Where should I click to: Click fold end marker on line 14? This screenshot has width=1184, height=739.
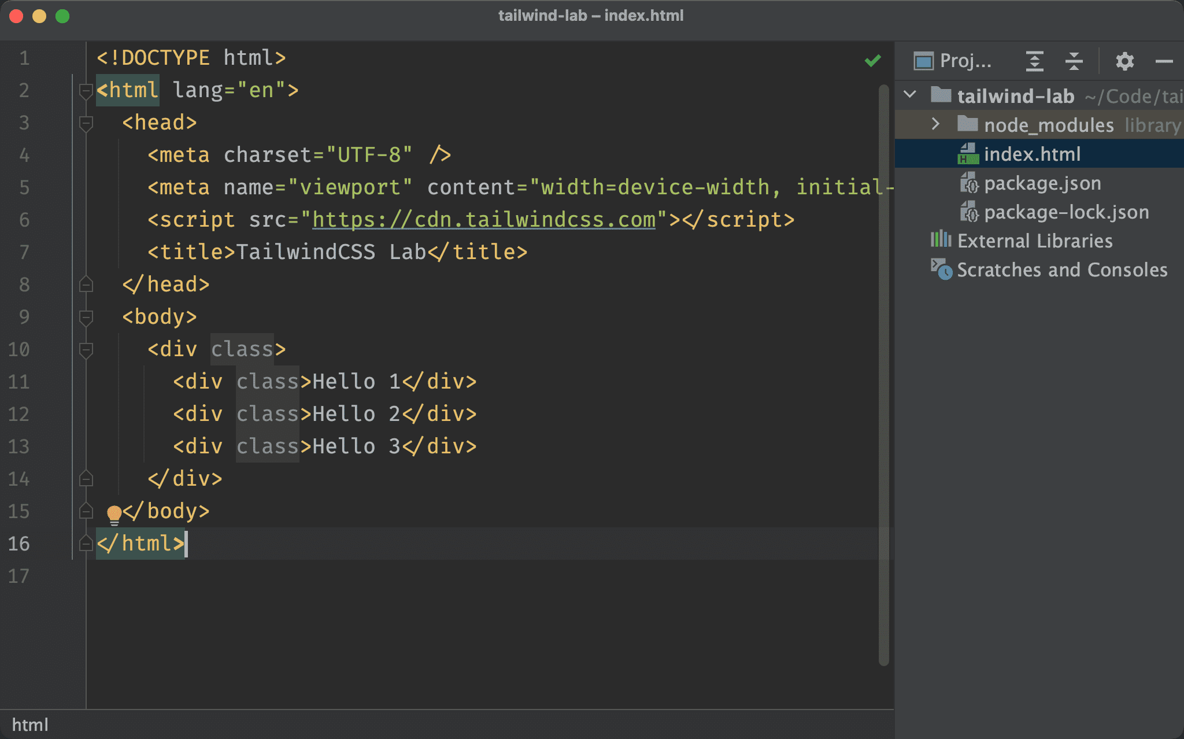tap(86, 478)
